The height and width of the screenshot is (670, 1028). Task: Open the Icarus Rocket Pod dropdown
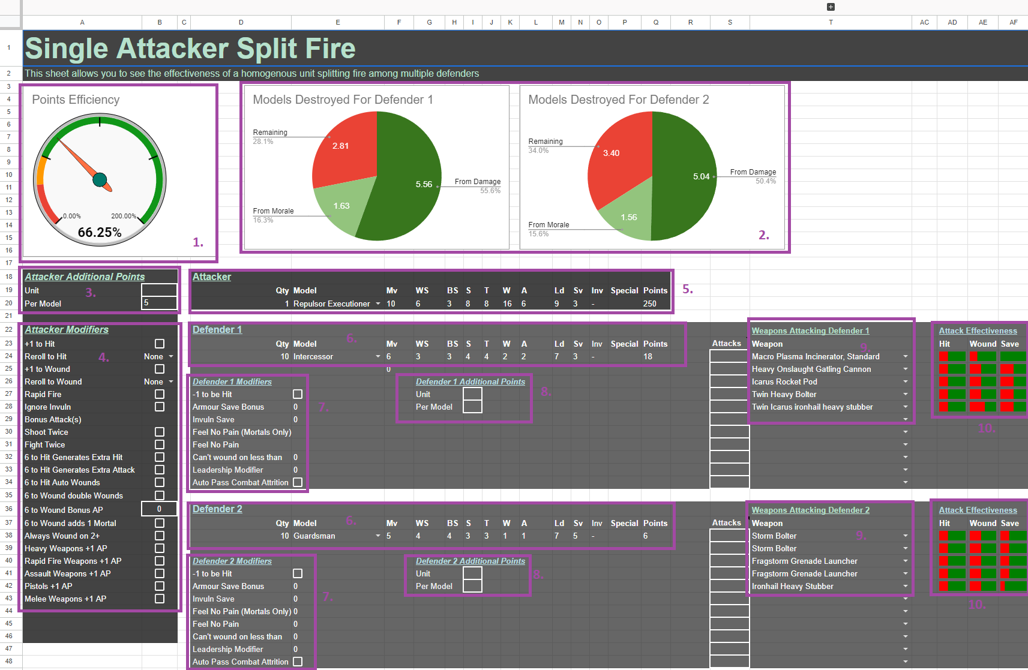pos(906,381)
